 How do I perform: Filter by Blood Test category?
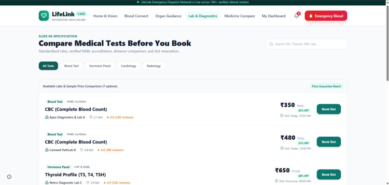coord(71,66)
